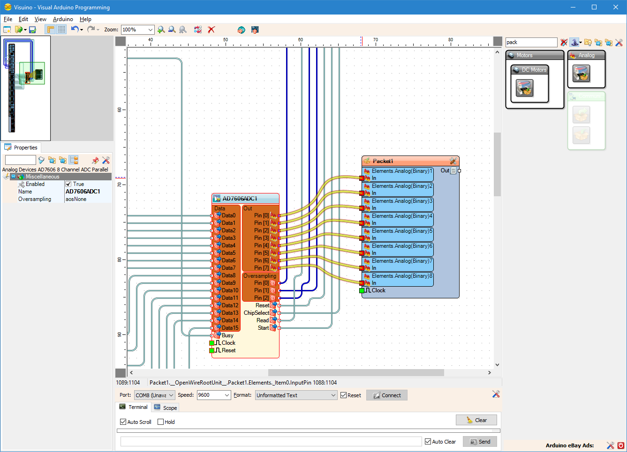The image size is (627, 452).
Task: Enable the Hold checkbox in Terminal panel
Action: point(161,422)
